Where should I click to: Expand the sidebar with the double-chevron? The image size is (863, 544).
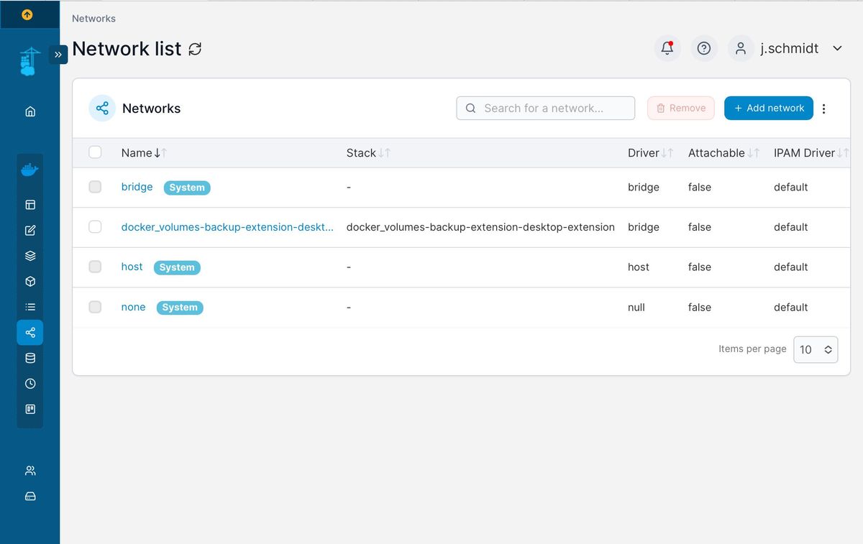[58, 55]
